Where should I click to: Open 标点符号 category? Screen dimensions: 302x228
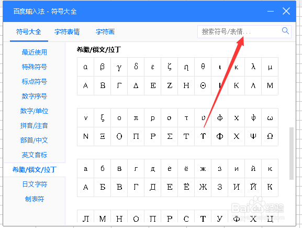click(x=35, y=82)
